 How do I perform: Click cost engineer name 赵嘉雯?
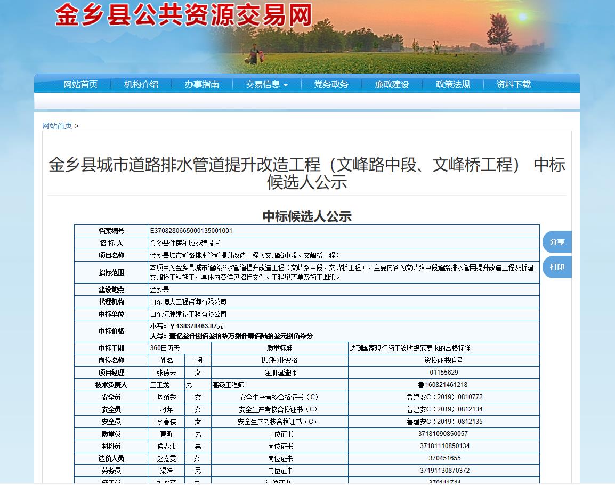166,458
